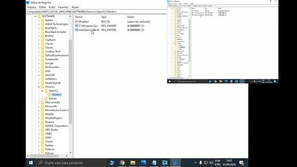Viewport: 297px width, 167px height.
Task: Open the Editar menu
Action: 42,7
